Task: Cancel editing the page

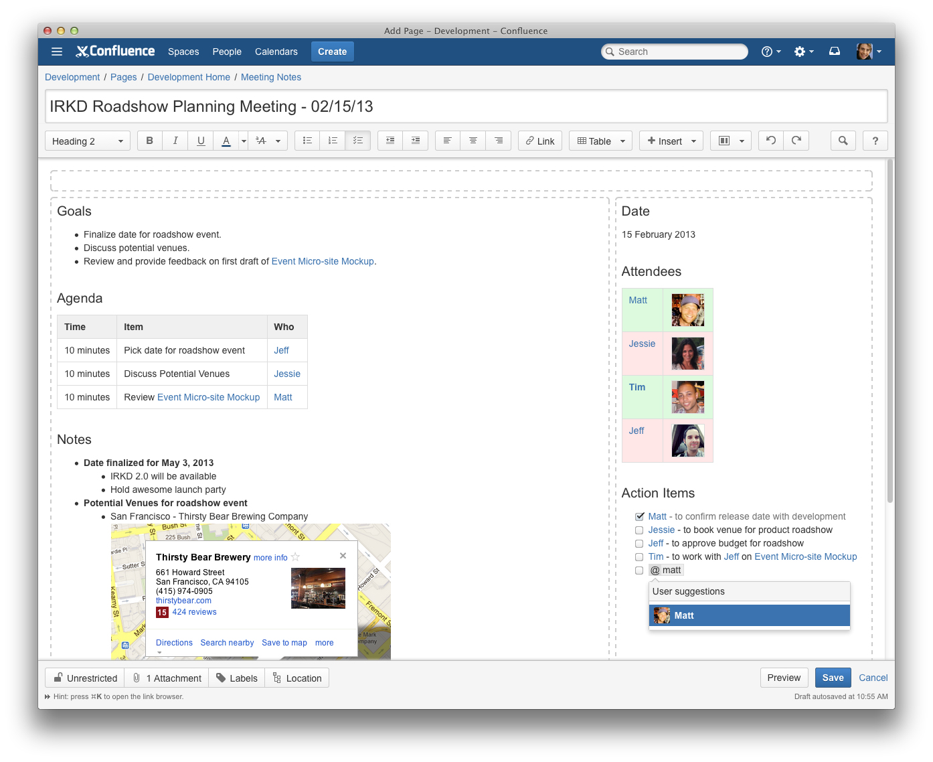Action: (x=873, y=678)
